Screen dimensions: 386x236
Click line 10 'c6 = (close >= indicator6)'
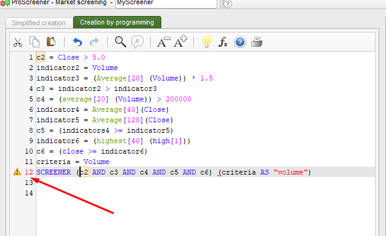pyautogui.click(x=92, y=151)
